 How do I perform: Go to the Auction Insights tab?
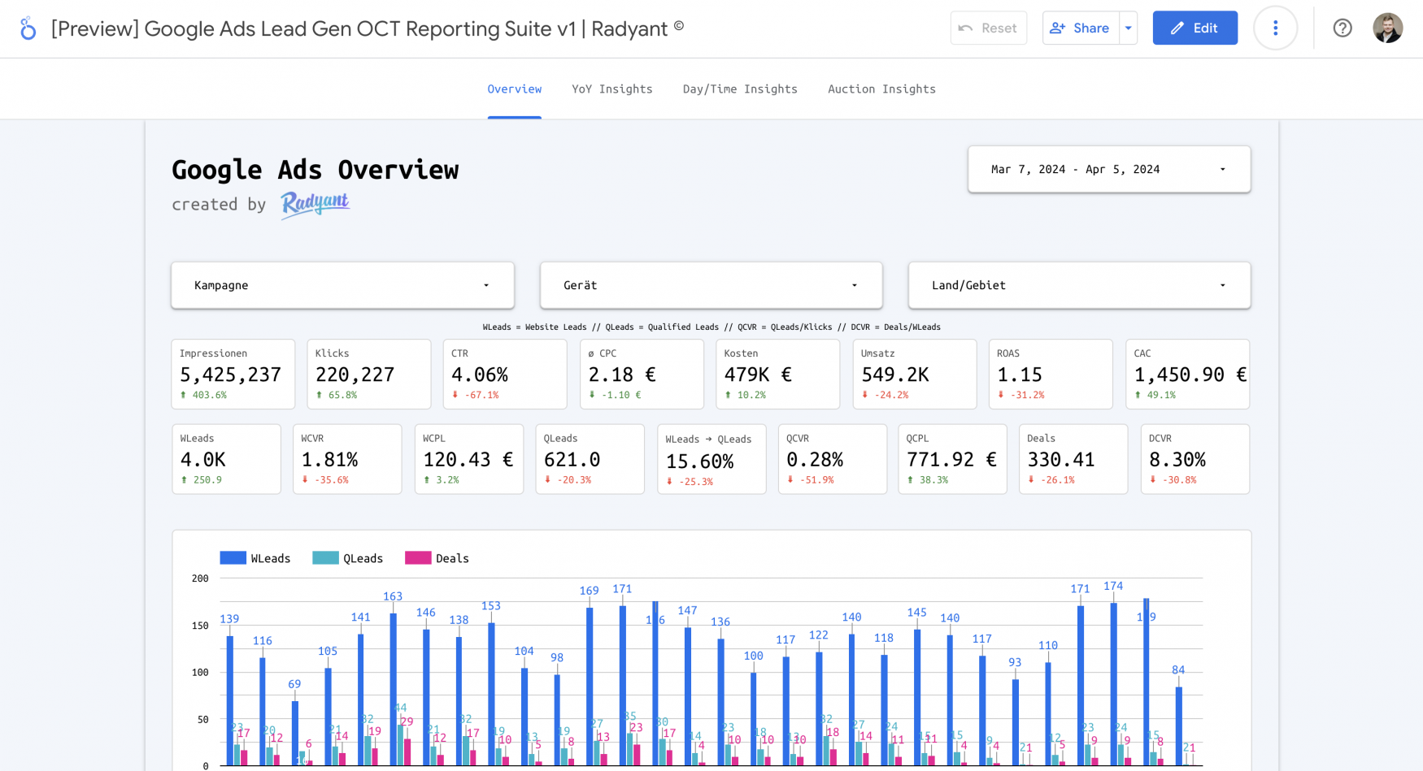(881, 89)
